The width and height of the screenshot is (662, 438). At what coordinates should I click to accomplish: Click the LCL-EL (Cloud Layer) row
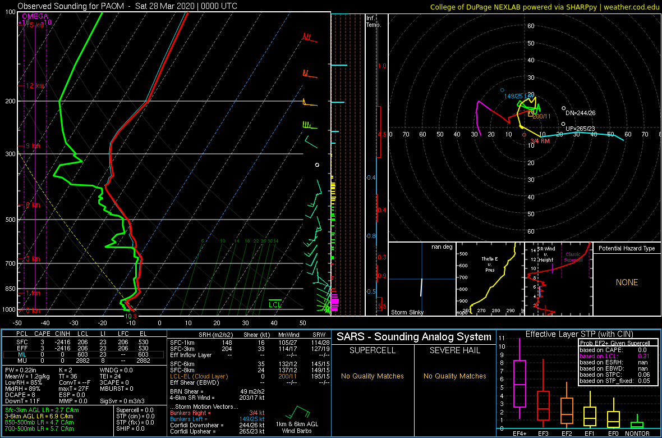tap(250, 377)
